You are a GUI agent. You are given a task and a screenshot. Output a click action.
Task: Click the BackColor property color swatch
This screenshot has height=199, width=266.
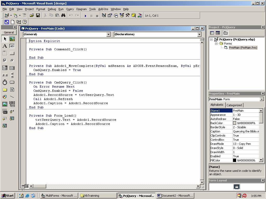click(235, 123)
